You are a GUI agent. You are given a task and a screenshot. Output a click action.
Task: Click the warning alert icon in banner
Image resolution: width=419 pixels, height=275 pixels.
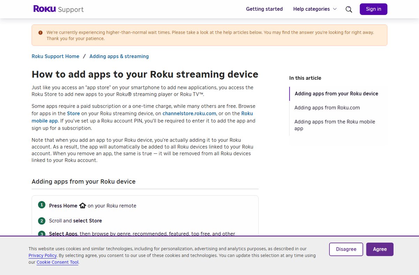tap(41, 32)
